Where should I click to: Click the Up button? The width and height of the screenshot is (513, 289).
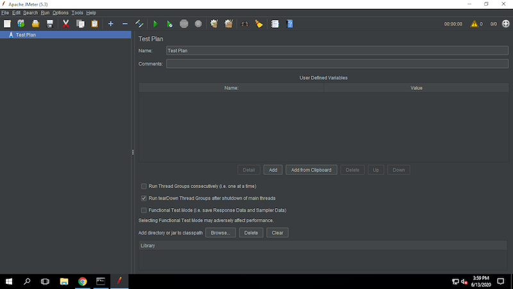pyautogui.click(x=376, y=170)
